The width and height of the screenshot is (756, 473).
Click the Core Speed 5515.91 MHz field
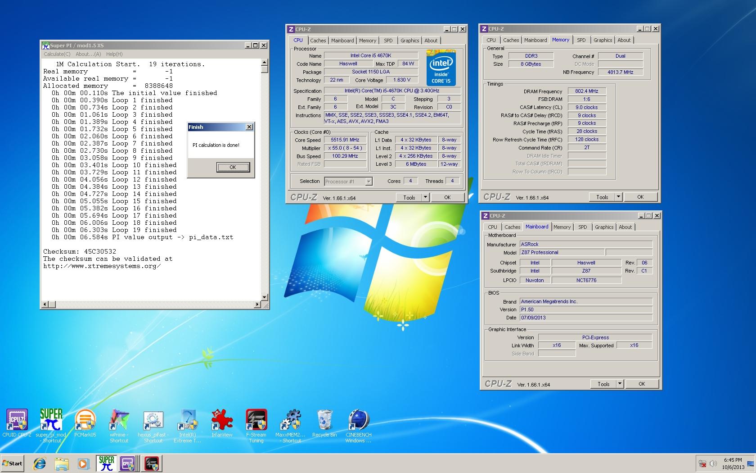[x=345, y=140]
